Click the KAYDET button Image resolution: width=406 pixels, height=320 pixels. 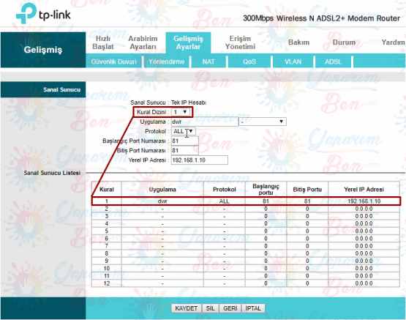coord(186,308)
